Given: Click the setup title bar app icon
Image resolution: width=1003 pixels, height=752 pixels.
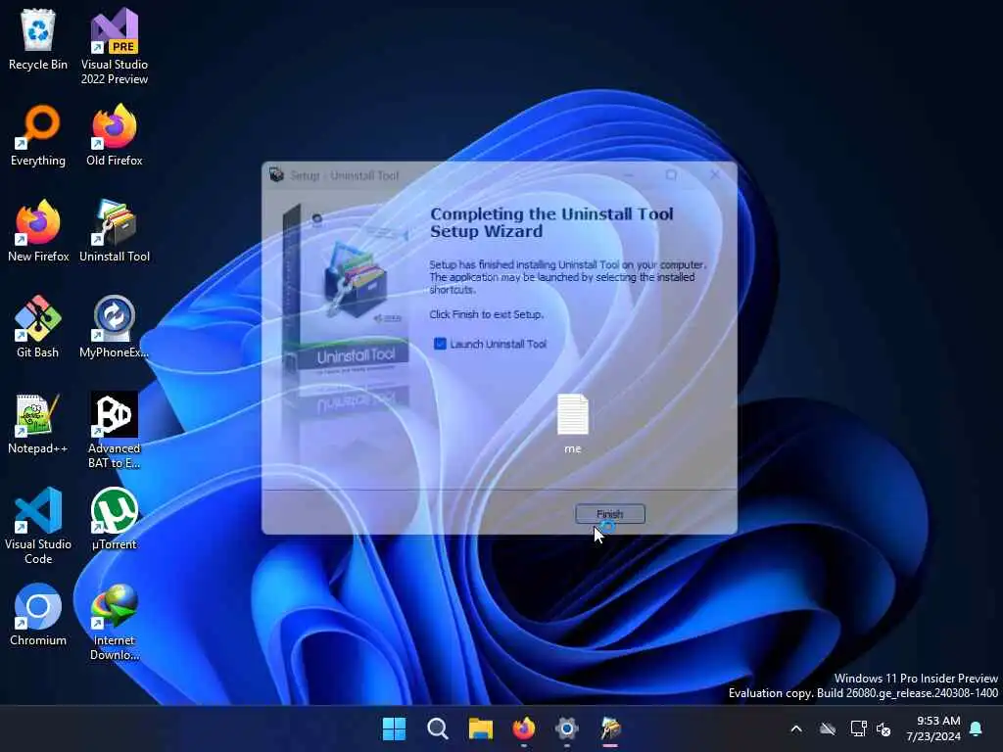Looking at the screenshot, I should tap(276, 174).
